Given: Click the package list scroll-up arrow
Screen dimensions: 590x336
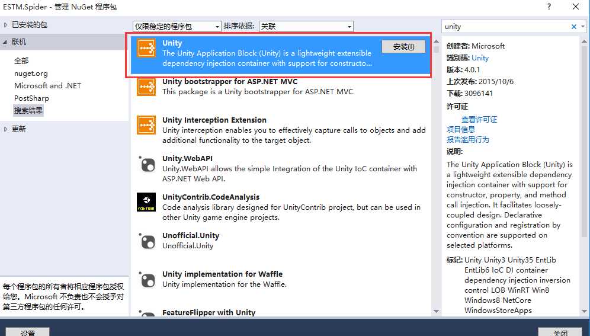Looking at the screenshot, I should click(x=436, y=41).
